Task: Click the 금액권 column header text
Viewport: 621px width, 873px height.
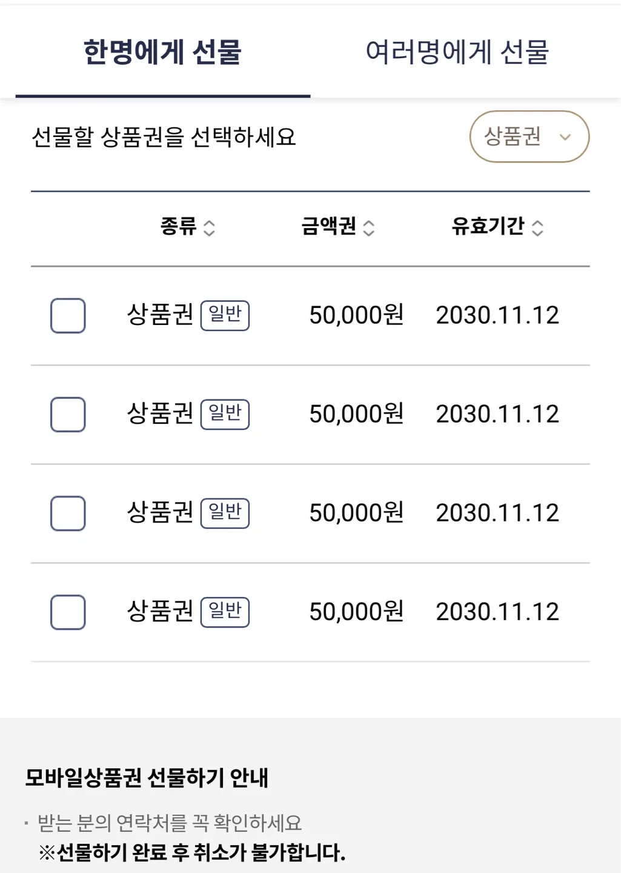Action: [328, 227]
